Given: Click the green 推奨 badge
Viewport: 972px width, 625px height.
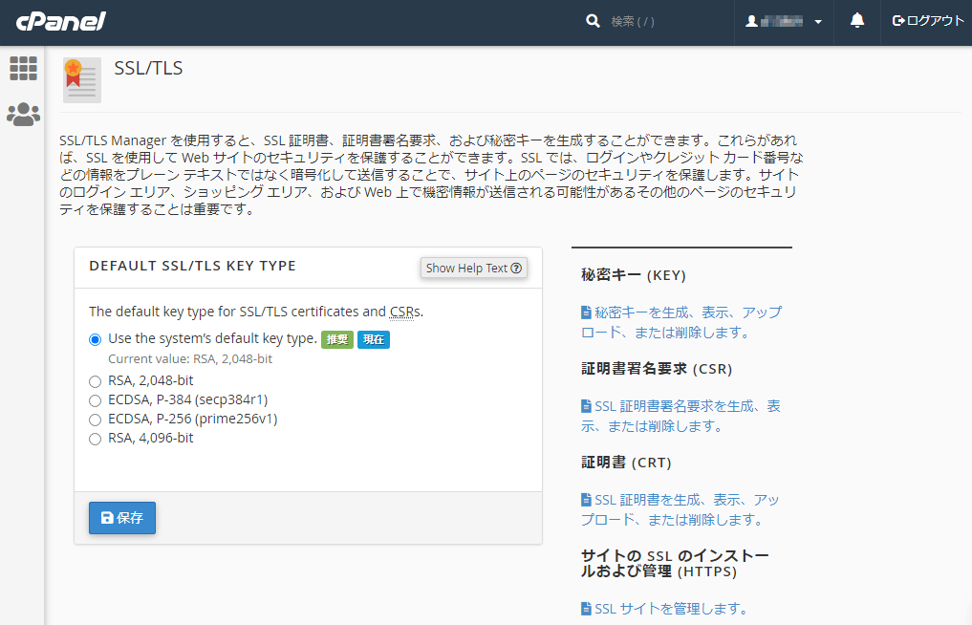Looking at the screenshot, I should click(337, 340).
